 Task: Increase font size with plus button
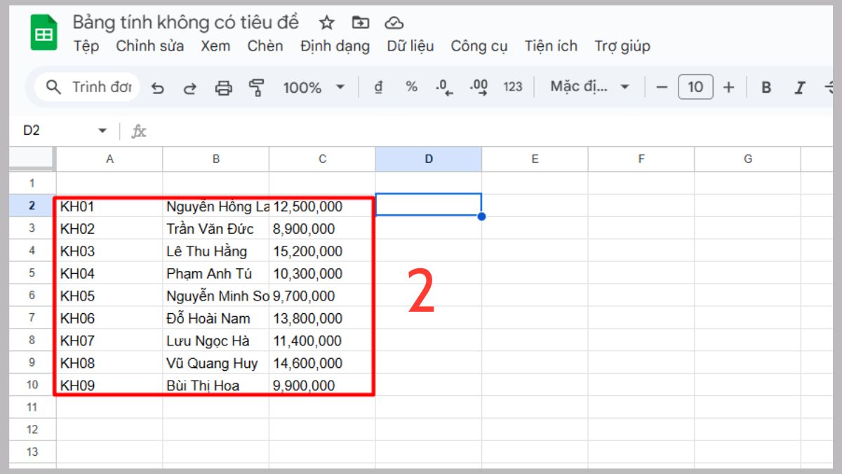pos(728,87)
